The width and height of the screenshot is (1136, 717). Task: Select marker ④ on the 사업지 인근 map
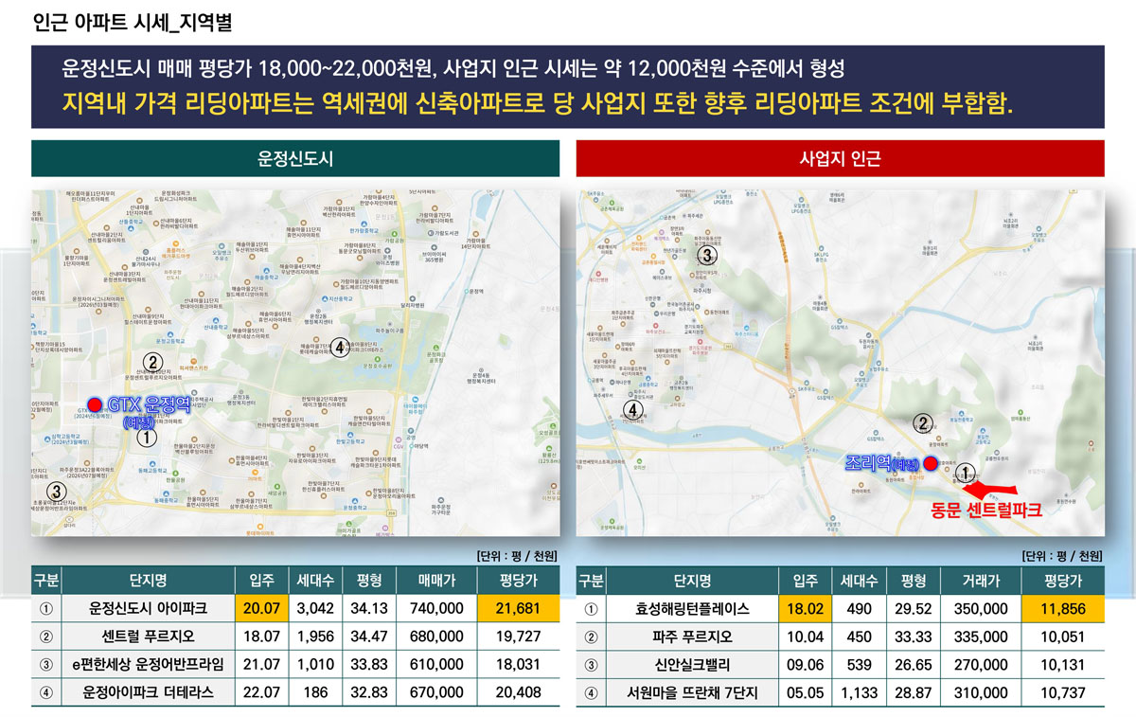pyautogui.click(x=633, y=409)
